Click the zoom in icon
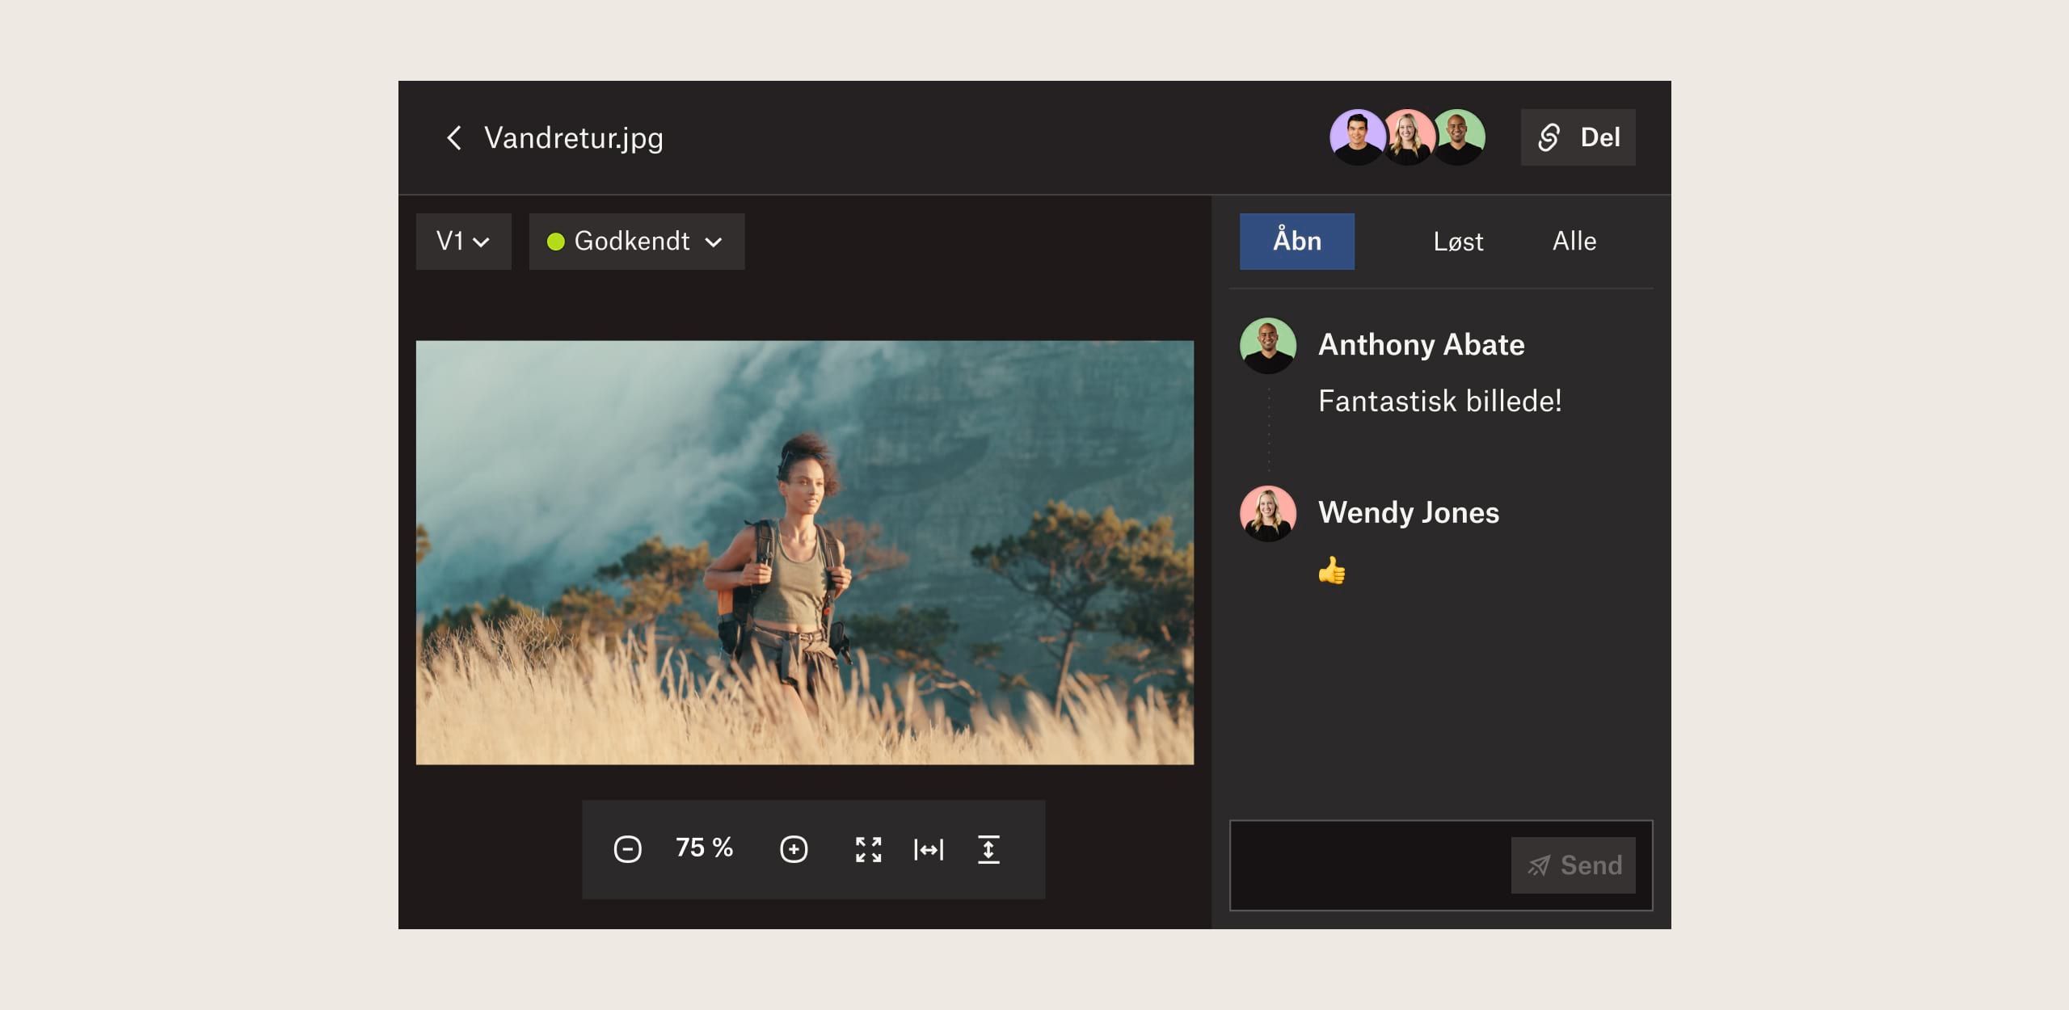Image resolution: width=2069 pixels, height=1010 pixels. pos(792,849)
